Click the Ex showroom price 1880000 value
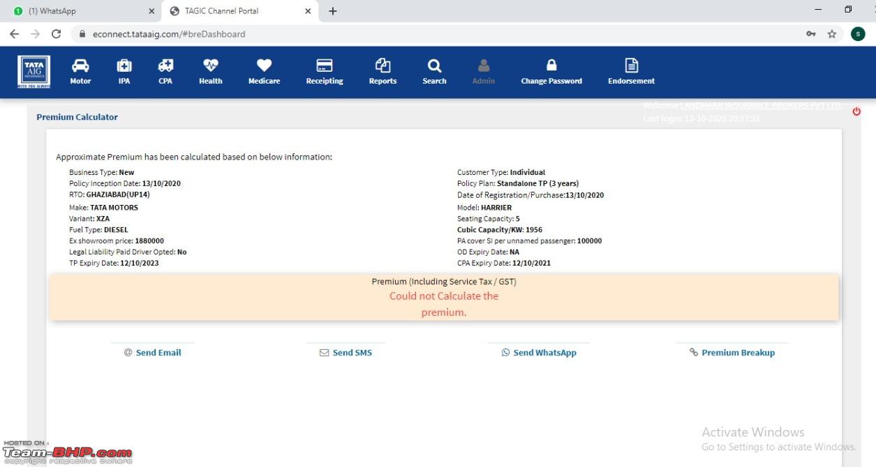The image size is (876, 467). coord(149,240)
